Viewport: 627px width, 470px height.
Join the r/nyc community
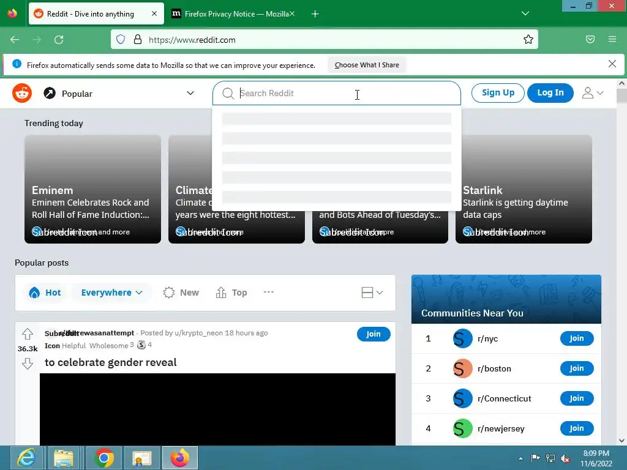[577, 338]
